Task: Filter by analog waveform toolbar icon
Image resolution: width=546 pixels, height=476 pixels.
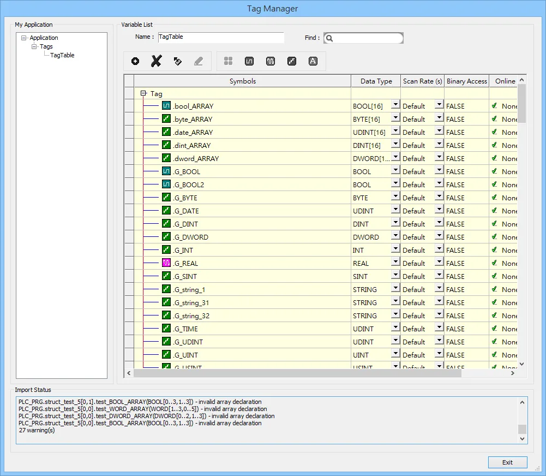Action: pos(271,61)
